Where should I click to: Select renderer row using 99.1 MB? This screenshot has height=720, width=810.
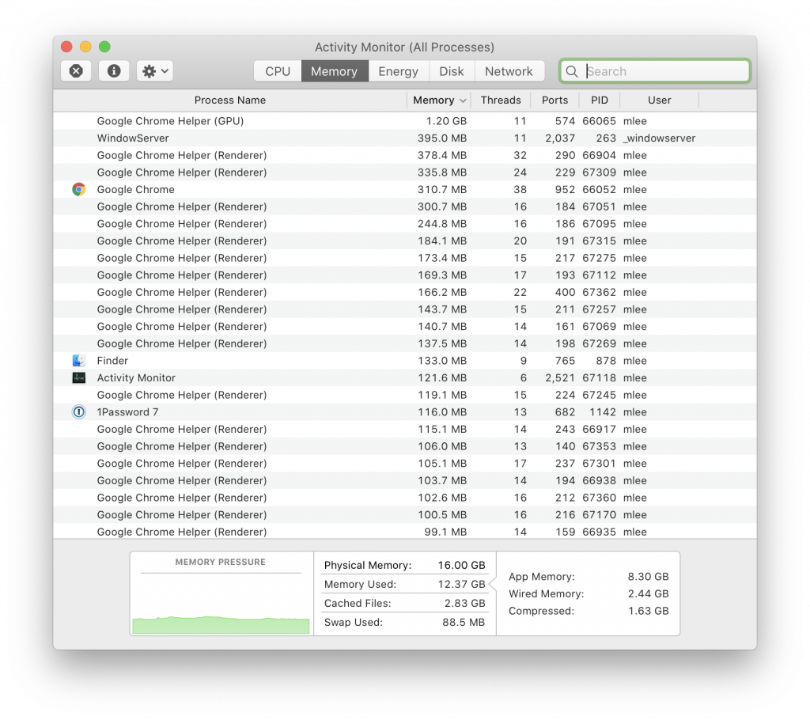tap(405, 532)
